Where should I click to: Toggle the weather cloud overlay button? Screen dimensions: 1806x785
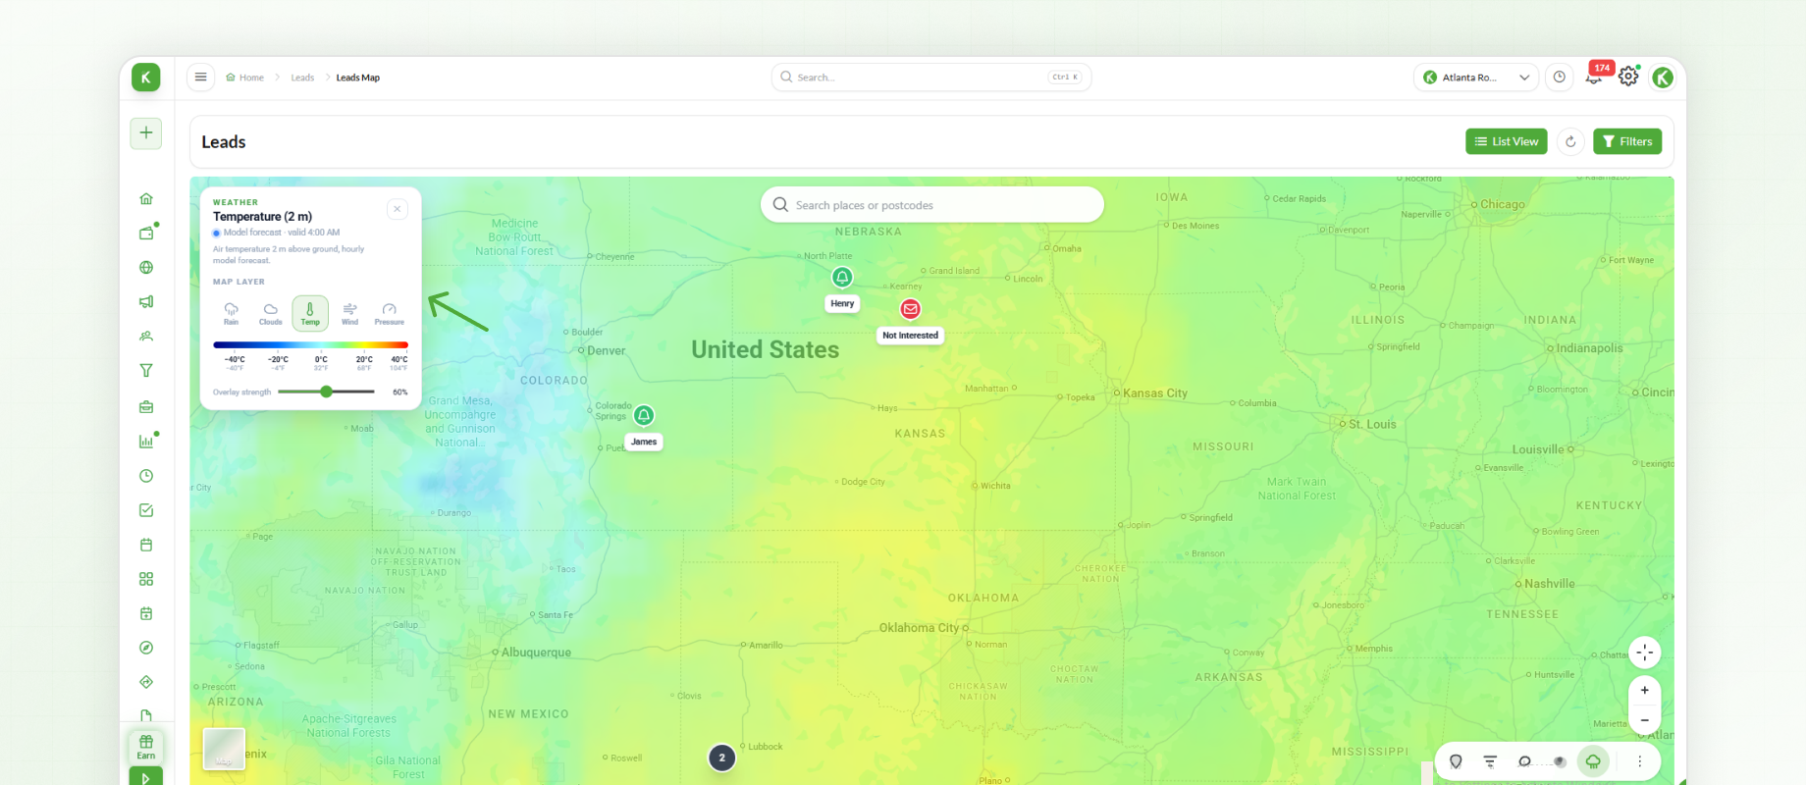tap(1593, 761)
